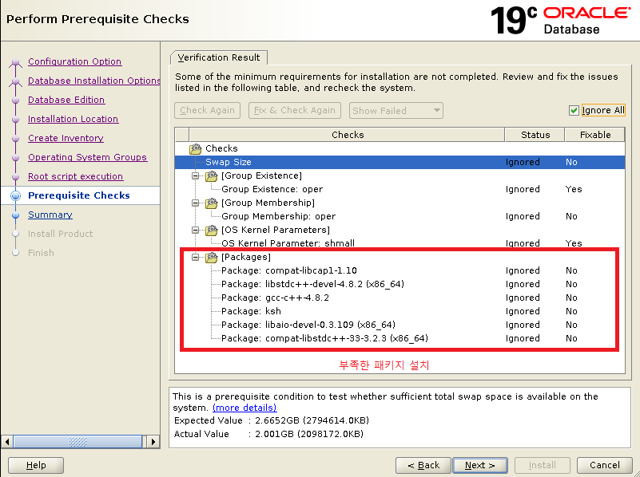Select the Verification Result tab

[x=219, y=57]
